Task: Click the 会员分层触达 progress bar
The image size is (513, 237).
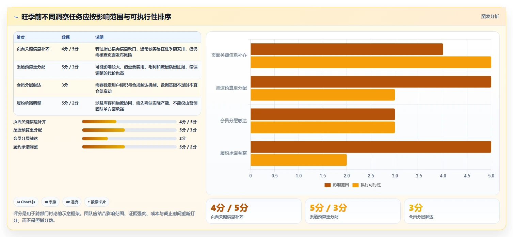Action: (x=129, y=139)
